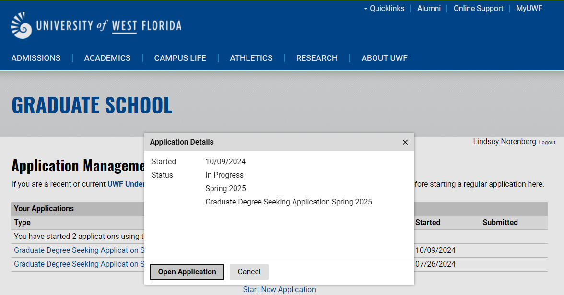
Task: Select the dialog's 10/09/2024 started date
Action: [x=225, y=162]
